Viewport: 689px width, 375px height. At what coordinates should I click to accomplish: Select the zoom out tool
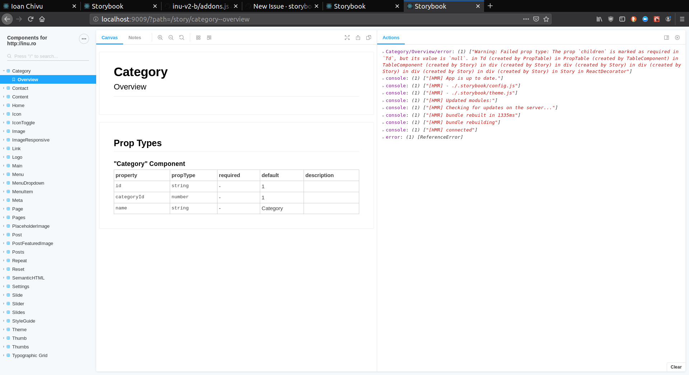[x=171, y=37]
